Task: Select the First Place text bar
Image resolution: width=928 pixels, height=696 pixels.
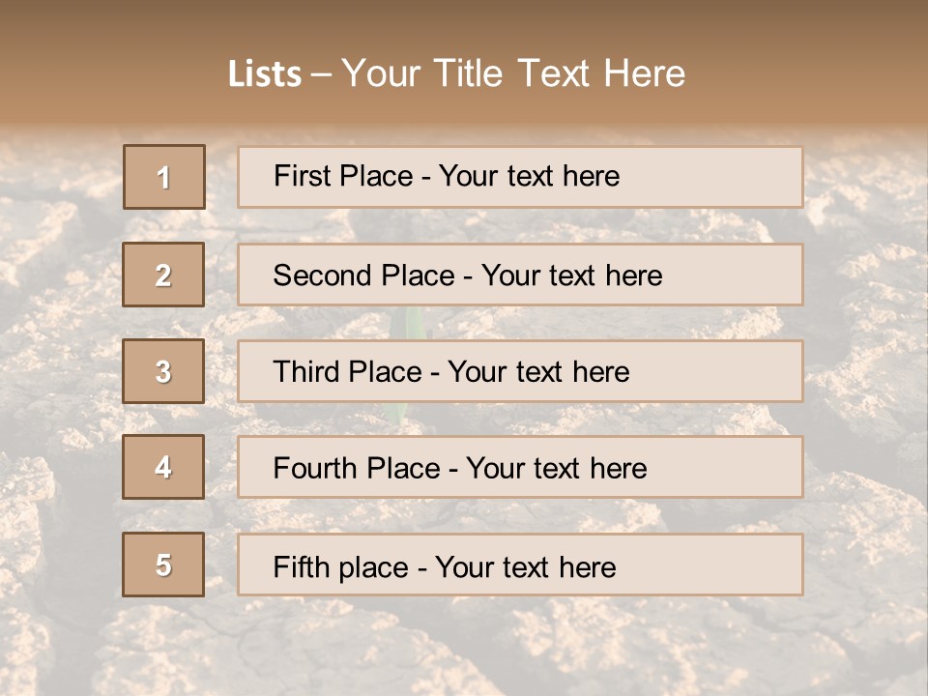Action: pos(520,177)
